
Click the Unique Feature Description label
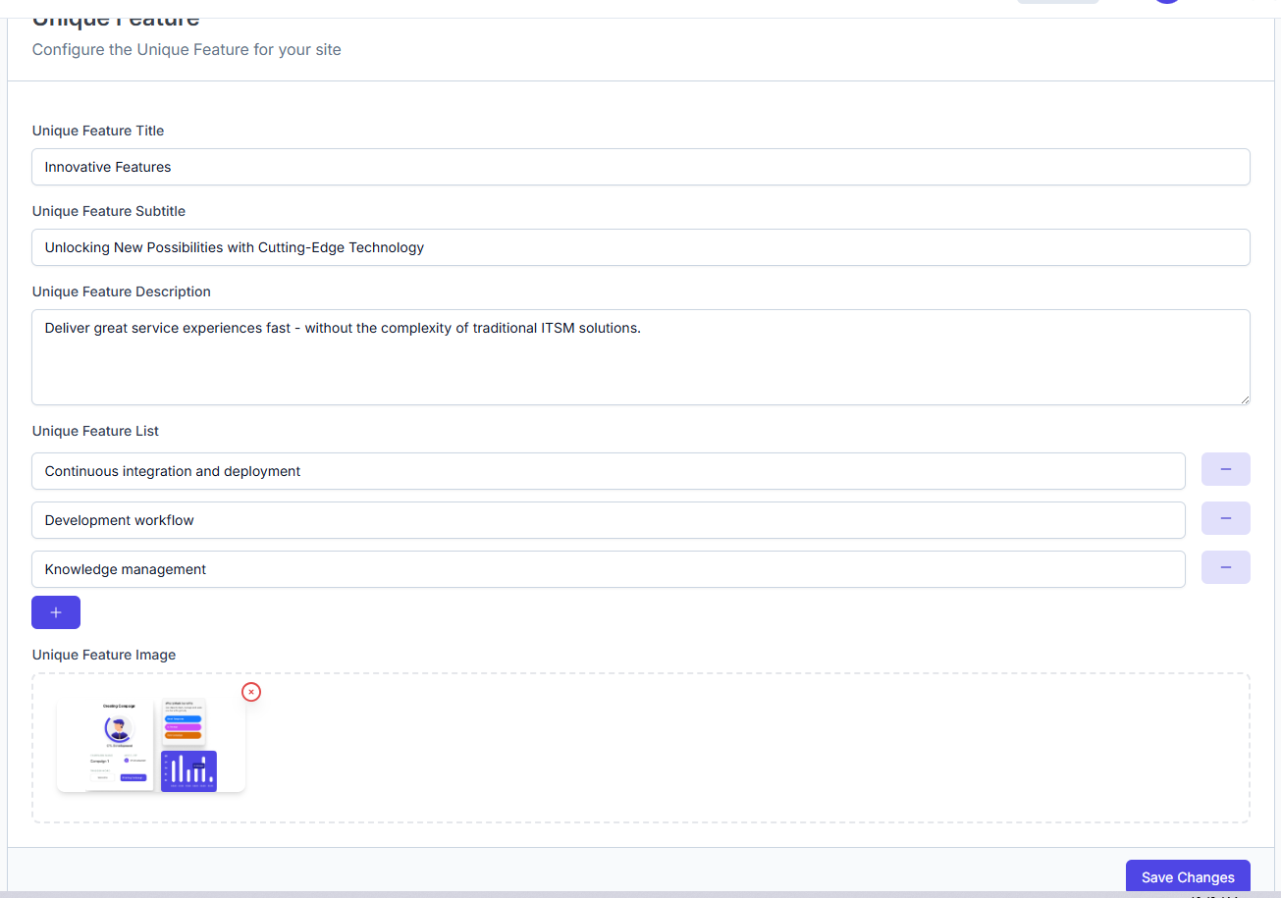(122, 291)
